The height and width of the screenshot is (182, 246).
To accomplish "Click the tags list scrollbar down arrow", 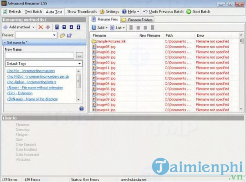I will click(79, 99).
